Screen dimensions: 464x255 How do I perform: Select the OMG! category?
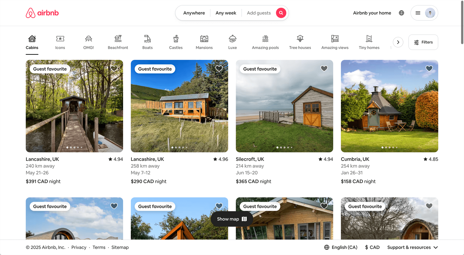88,42
